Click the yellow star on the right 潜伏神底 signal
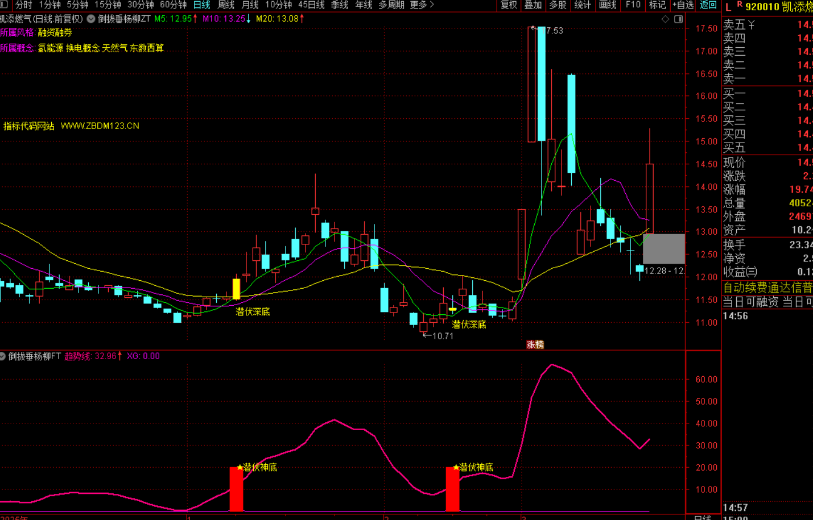This screenshot has height=520, width=813. point(456,467)
